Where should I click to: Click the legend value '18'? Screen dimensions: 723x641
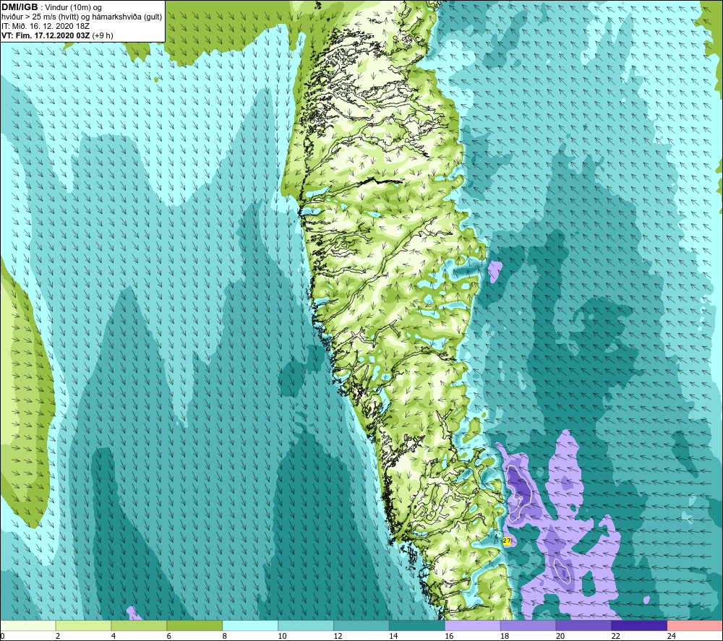[505, 636]
